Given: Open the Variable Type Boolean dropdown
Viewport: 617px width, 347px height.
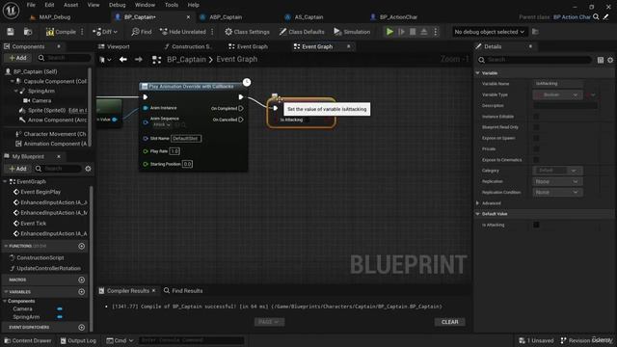Looking at the screenshot, I should point(557,94).
